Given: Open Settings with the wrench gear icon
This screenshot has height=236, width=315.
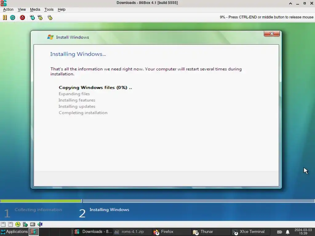Looking at the screenshot, I should point(50,18).
